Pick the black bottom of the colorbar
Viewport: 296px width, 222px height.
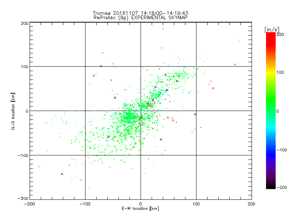click(x=271, y=186)
